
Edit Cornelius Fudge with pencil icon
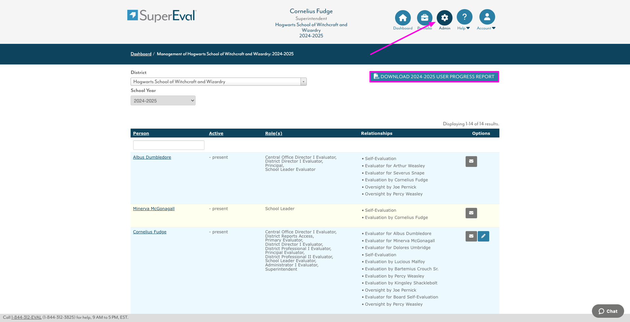[483, 236]
